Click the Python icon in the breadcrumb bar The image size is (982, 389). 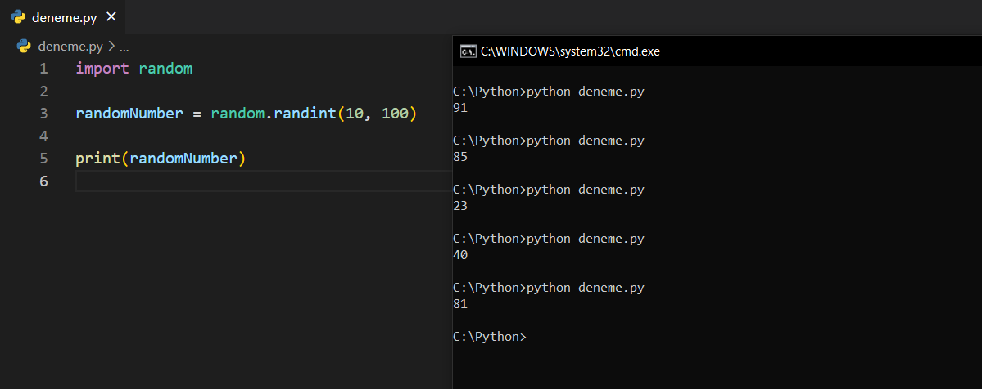click(x=24, y=47)
